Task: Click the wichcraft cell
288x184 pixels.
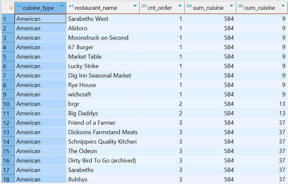Action: (103, 94)
